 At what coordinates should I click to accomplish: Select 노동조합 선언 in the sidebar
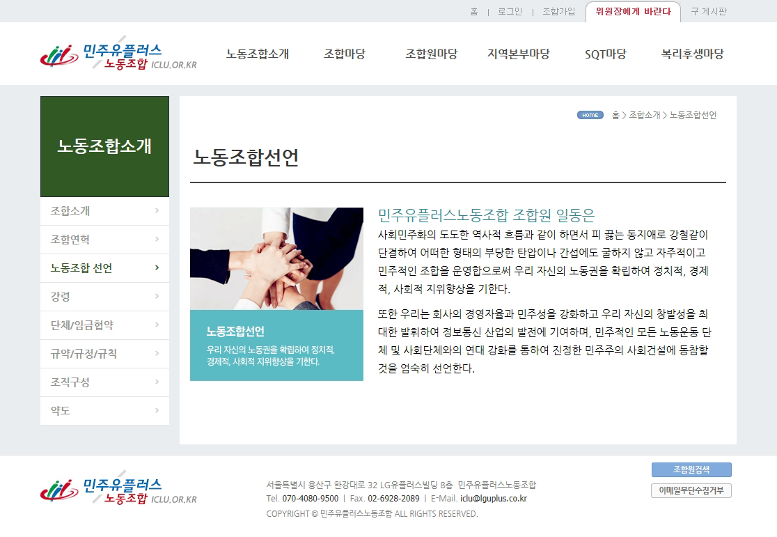(x=104, y=268)
